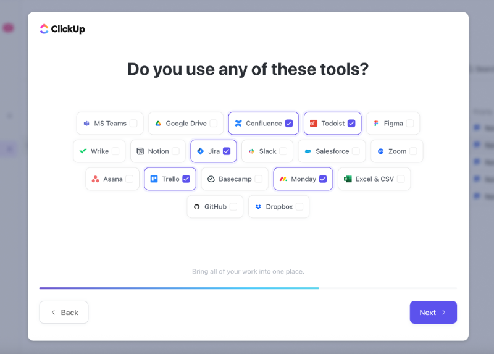Click the GitHub octocat icon
Screen dimensions: 494x354
click(x=196, y=207)
